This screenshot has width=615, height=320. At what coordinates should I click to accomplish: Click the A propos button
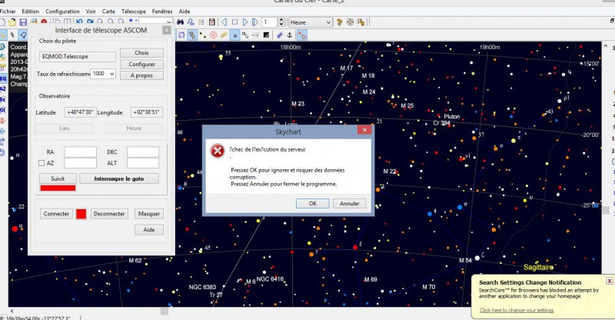141,75
